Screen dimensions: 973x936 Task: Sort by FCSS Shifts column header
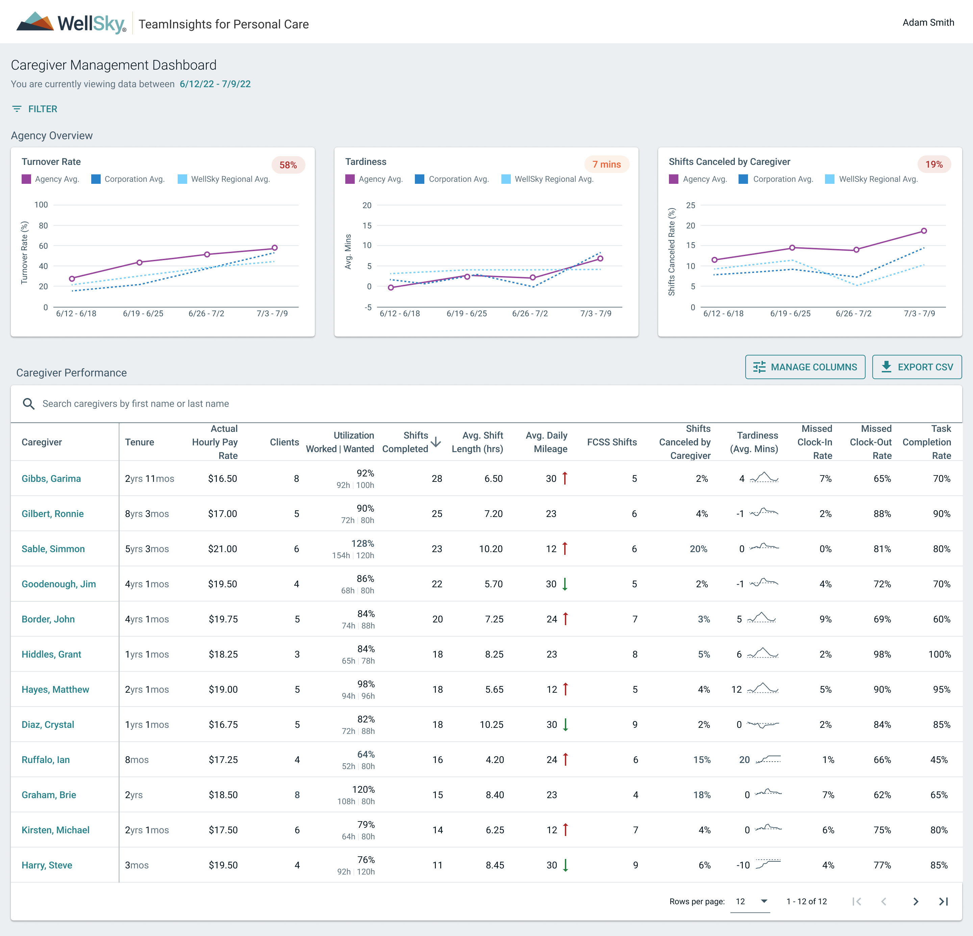click(x=612, y=442)
